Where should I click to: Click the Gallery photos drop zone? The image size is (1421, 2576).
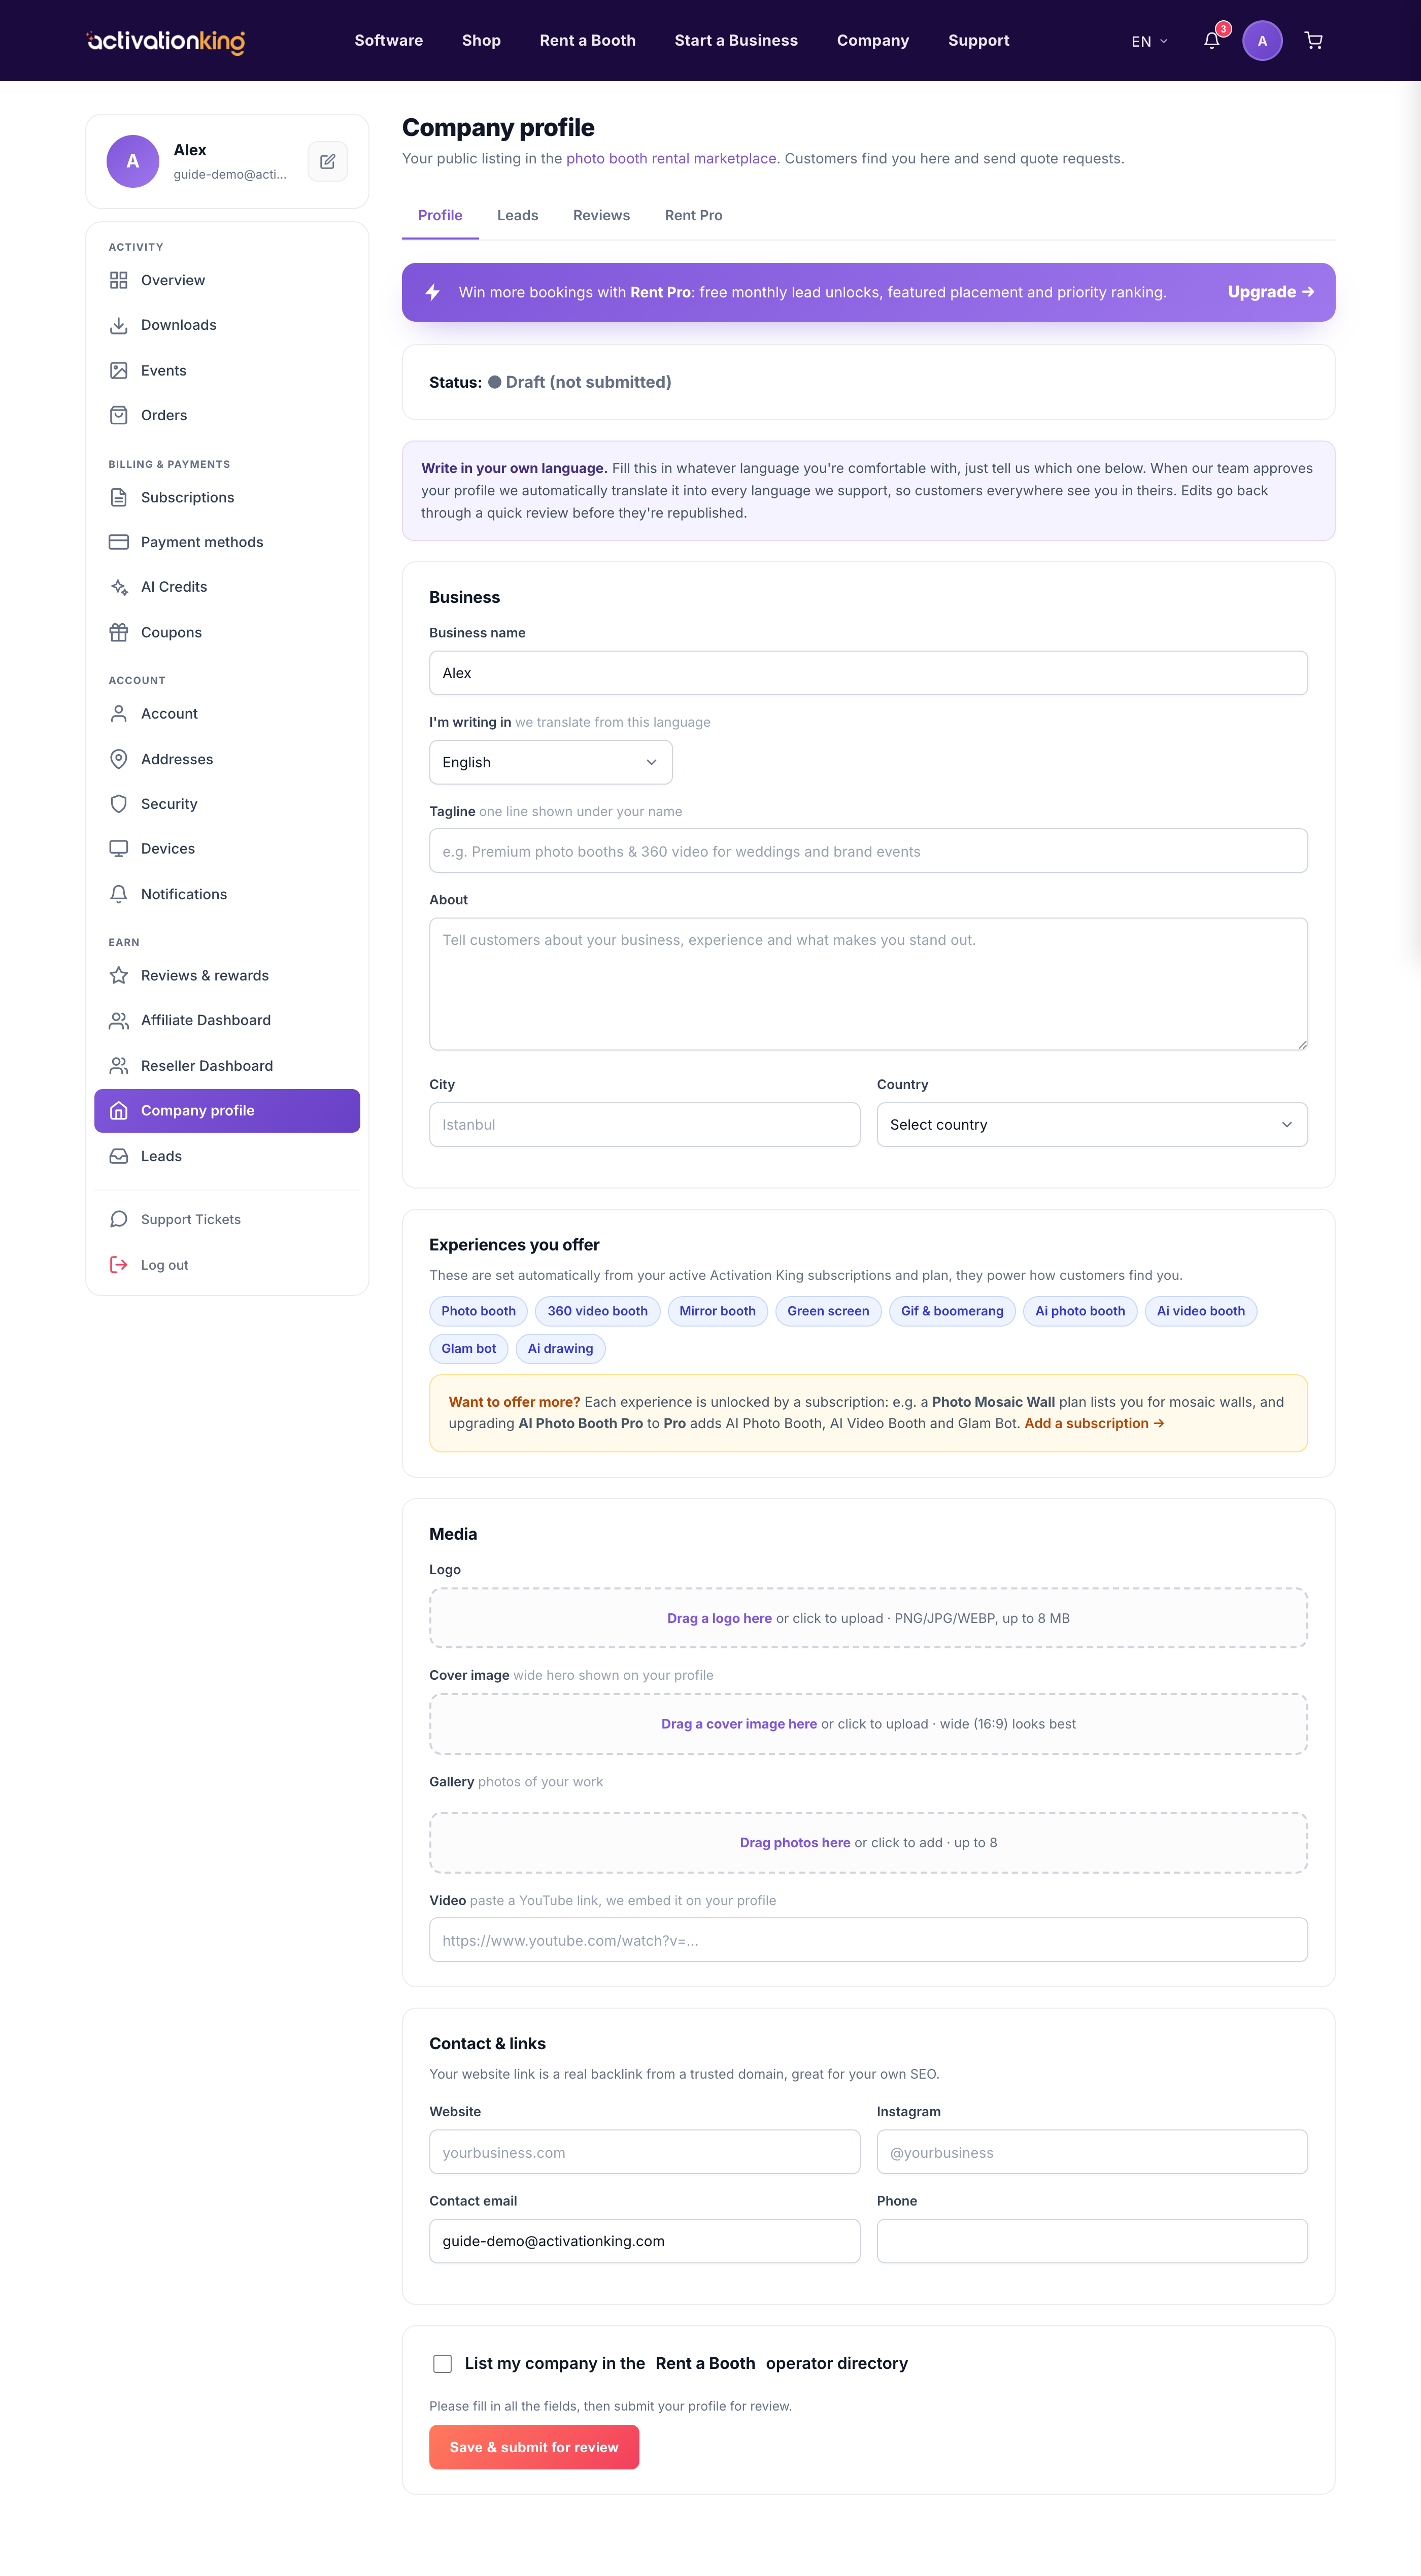click(x=868, y=1843)
